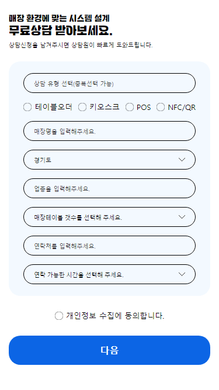The width and height of the screenshot is (219, 390).
Task: Select the NFC/QR radio option
Action: (161, 107)
